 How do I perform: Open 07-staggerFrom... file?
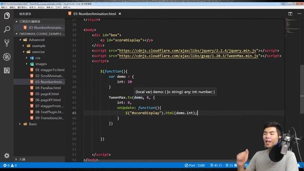[x=49, y=106]
